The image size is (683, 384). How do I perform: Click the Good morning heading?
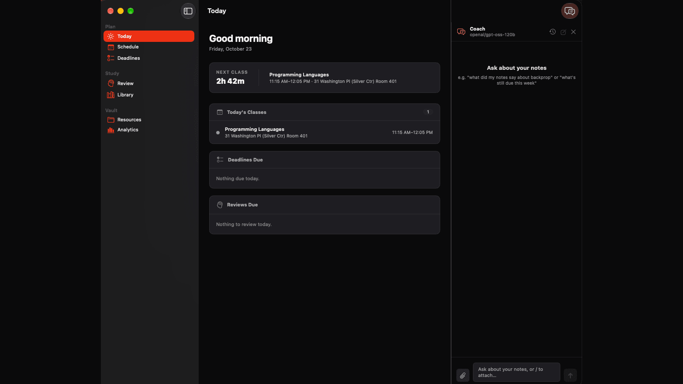click(x=241, y=38)
